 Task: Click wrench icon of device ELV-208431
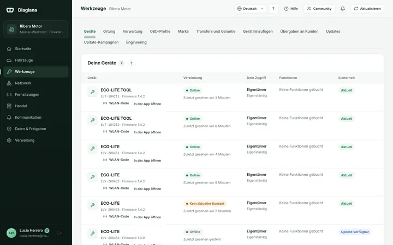click(92, 149)
